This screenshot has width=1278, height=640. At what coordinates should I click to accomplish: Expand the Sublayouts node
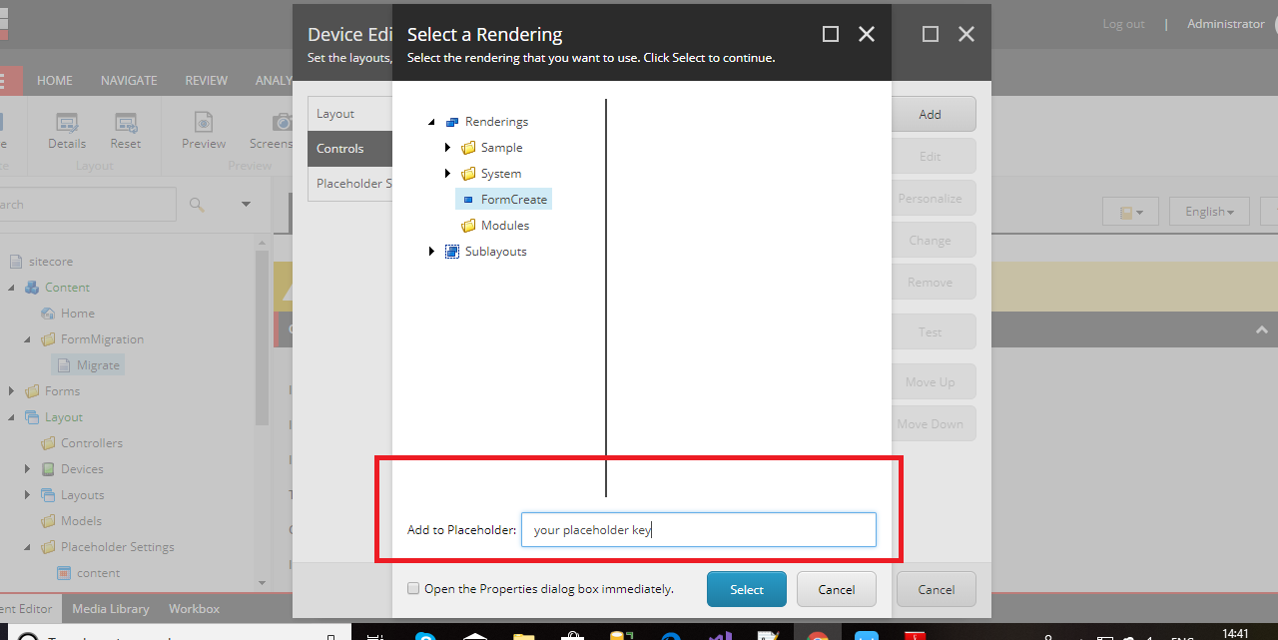[431, 251]
